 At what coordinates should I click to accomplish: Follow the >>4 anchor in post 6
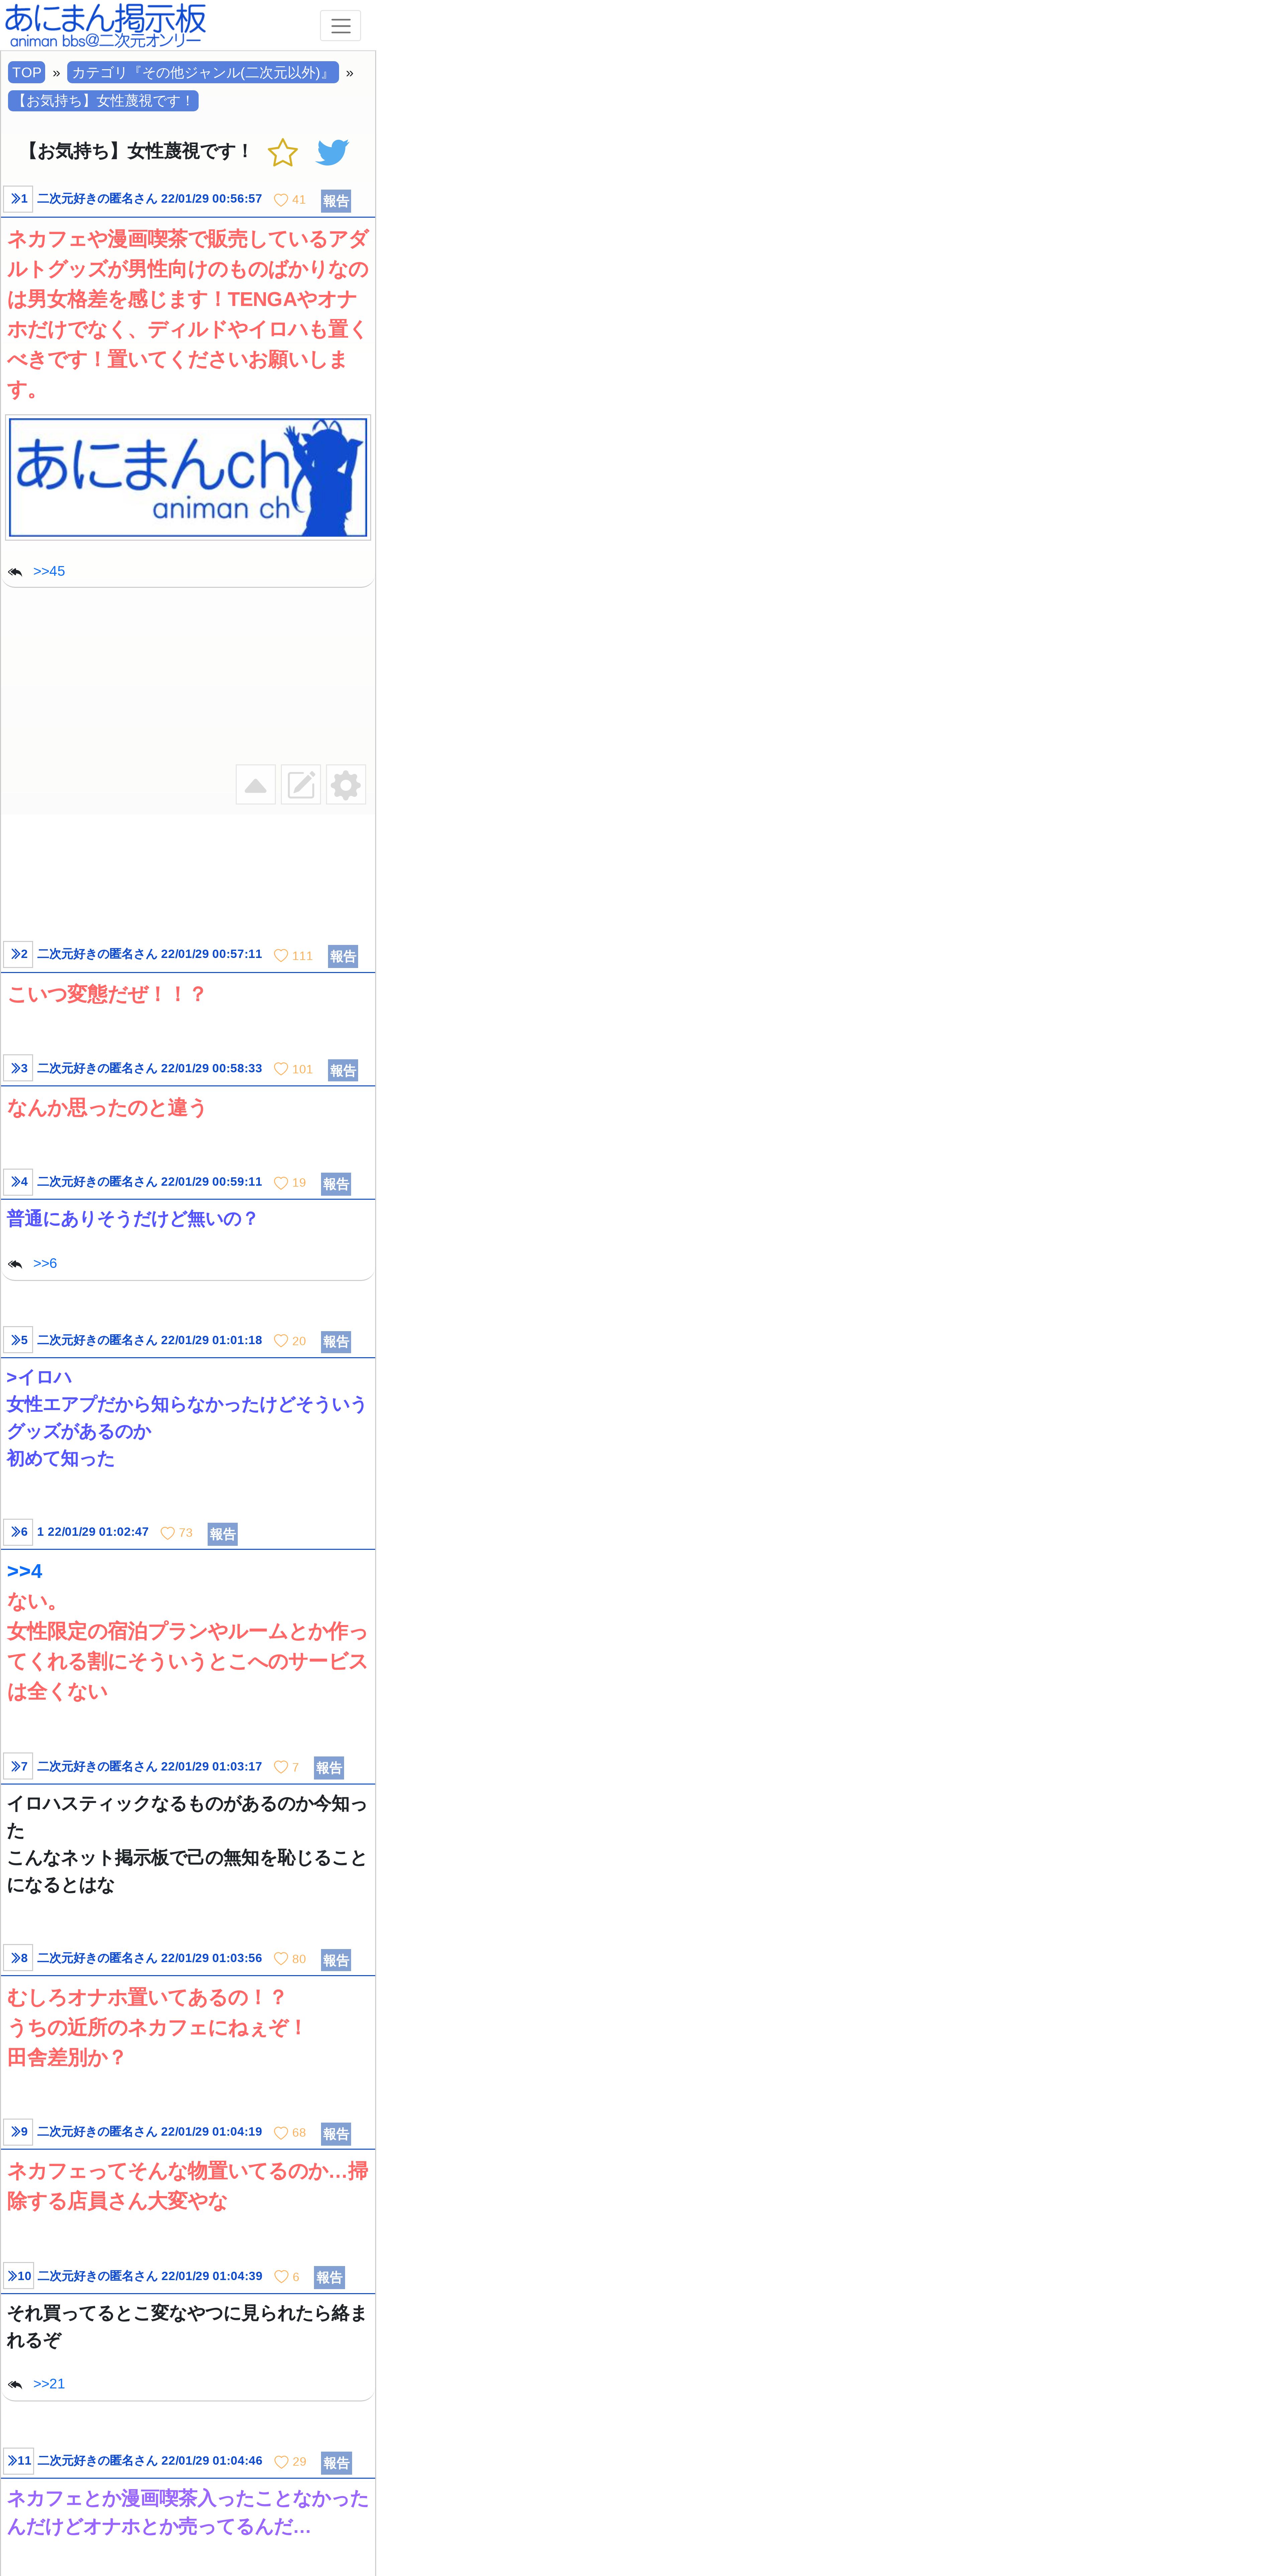pyautogui.click(x=25, y=1571)
